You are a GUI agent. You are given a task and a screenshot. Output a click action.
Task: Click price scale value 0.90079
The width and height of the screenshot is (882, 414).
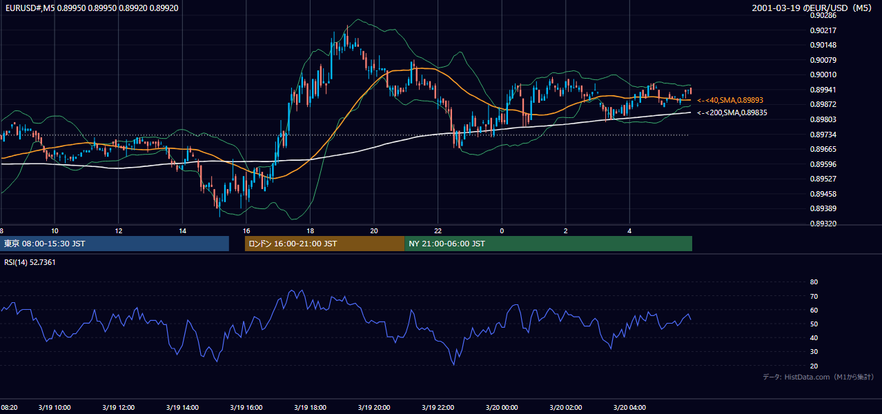(823, 60)
